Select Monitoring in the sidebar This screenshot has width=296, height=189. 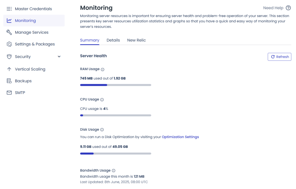click(x=34, y=21)
